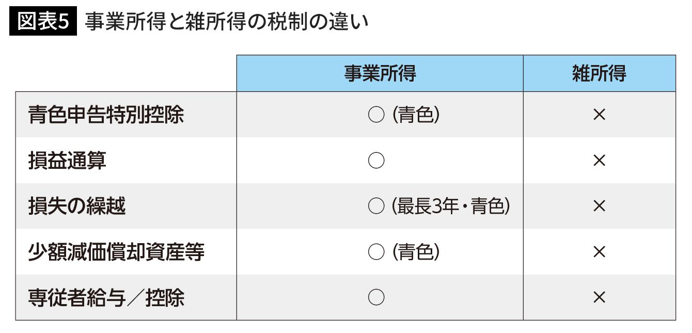Select the 雑所得 column header
The image size is (692, 333).
click(x=599, y=73)
